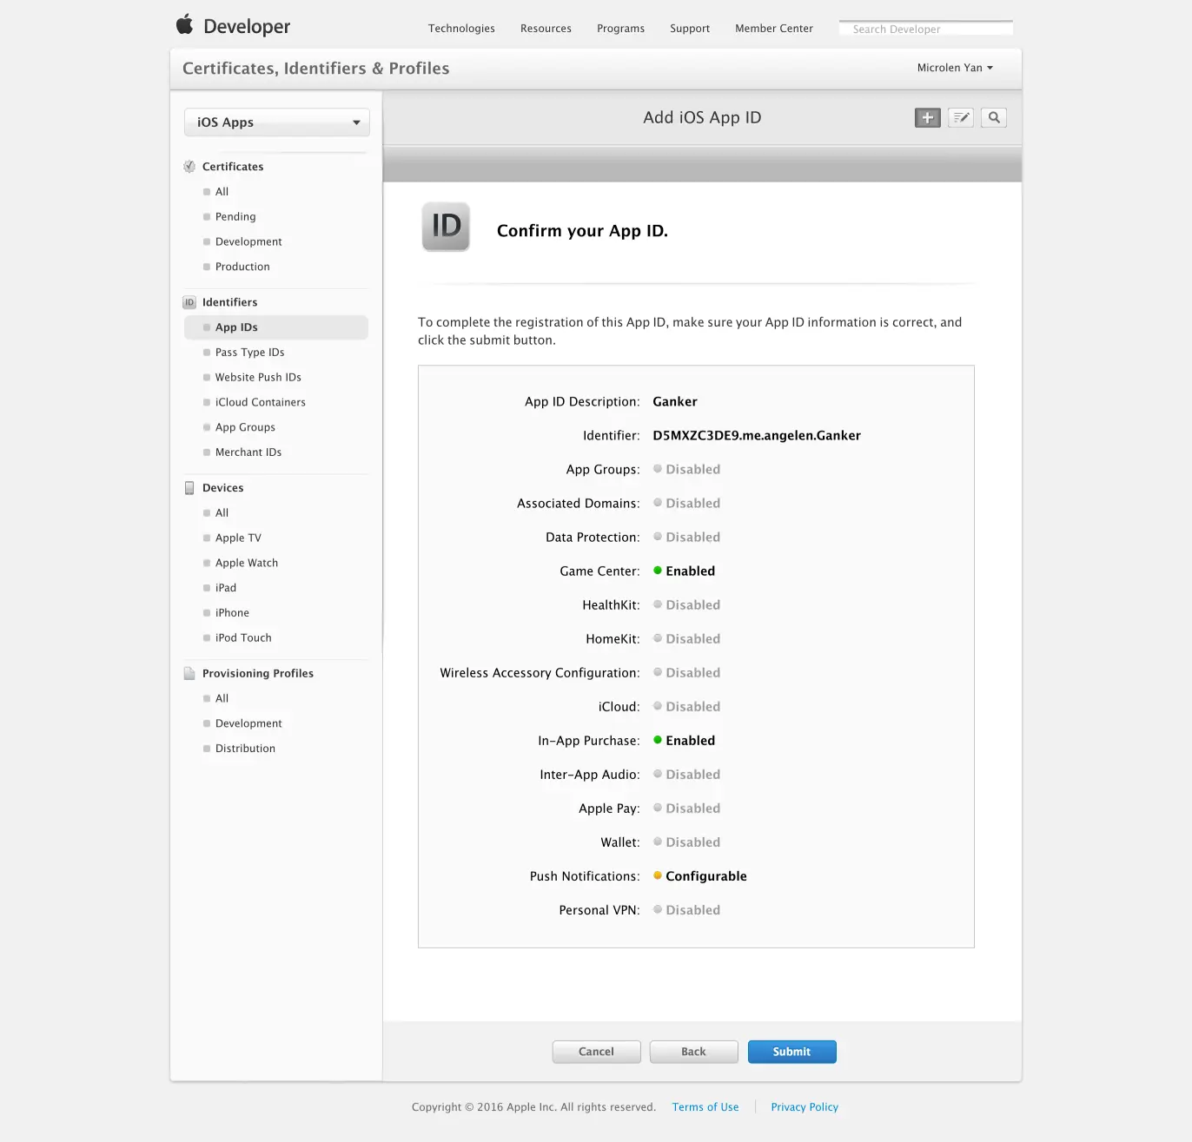Click the Apple Pay Disabled status

pyautogui.click(x=686, y=809)
